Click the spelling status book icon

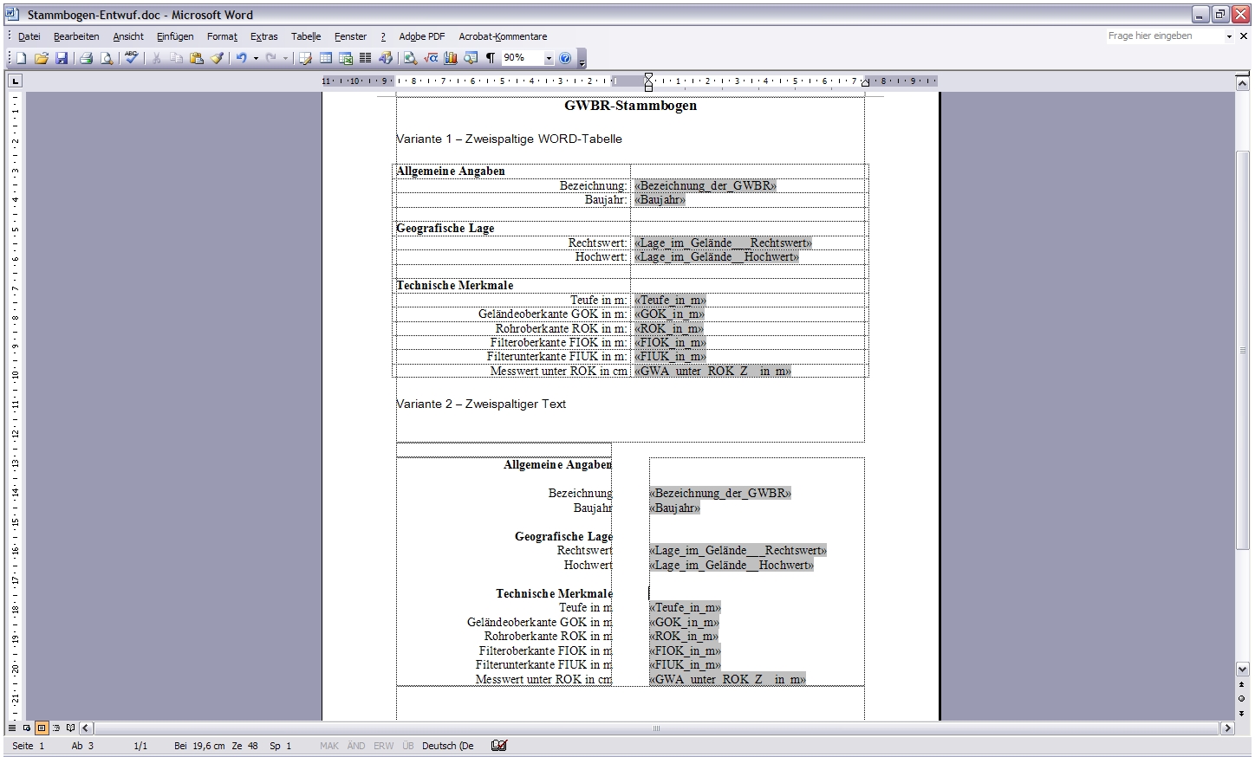click(498, 746)
